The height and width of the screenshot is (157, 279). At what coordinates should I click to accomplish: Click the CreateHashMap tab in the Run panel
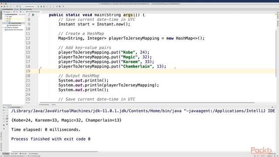pos(15,107)
